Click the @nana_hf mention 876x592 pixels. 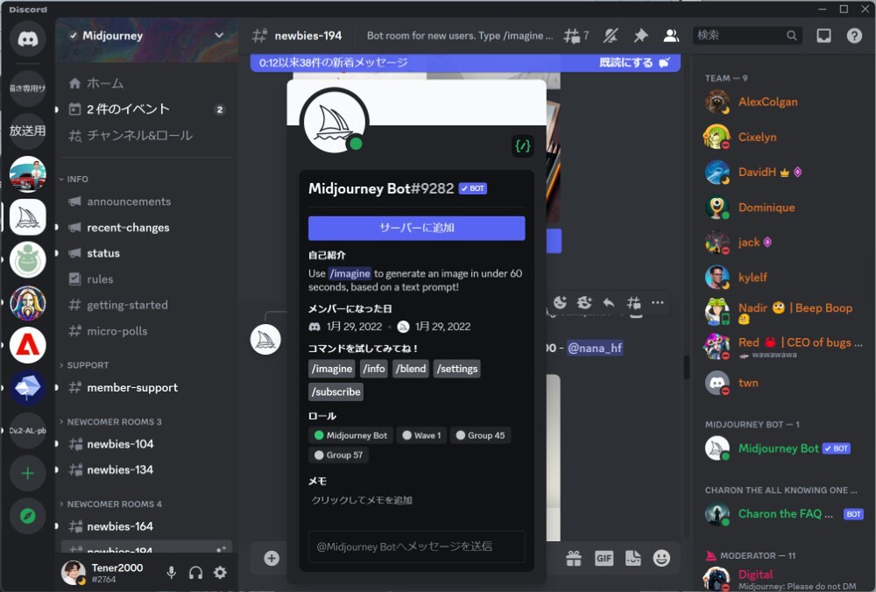click(x=595, y=348)
